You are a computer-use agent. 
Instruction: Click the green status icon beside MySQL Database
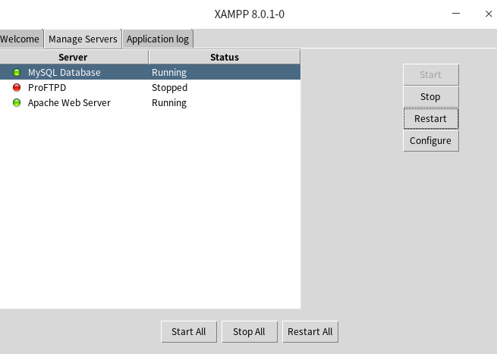coord(17,72)
